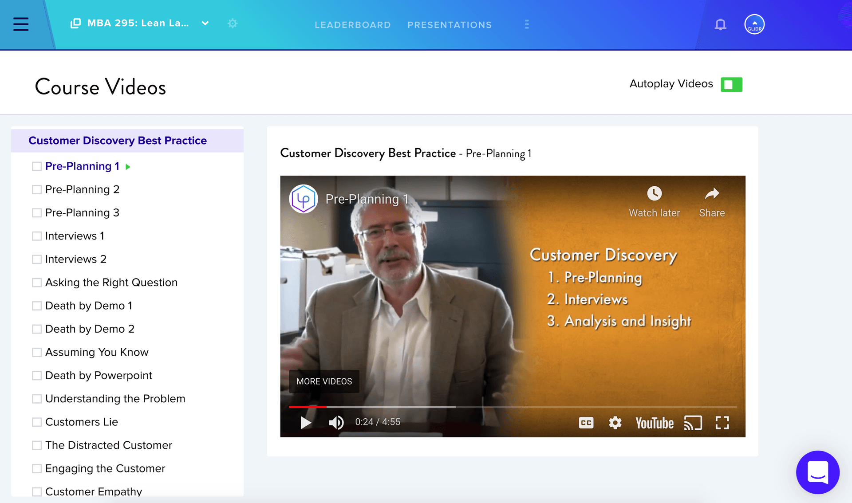Screen dimensions: 852x503
Task: Open the LEADERBOARD tab
Action: tap(353, 24)
